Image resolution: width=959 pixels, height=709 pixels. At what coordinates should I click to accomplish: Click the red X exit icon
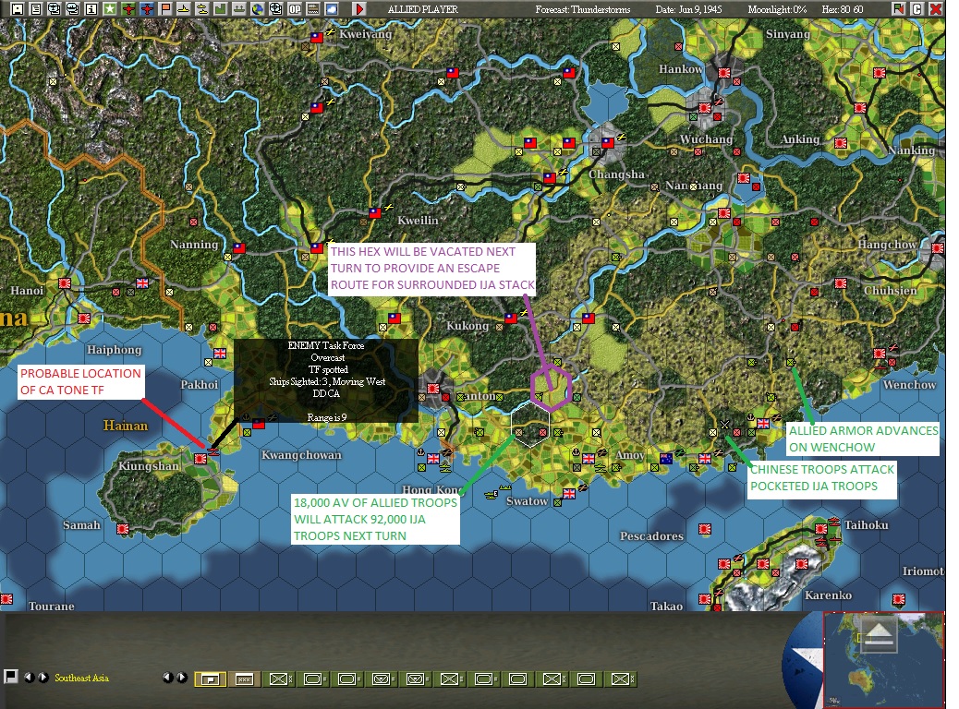pyautogui.click(x=936, y=9)
